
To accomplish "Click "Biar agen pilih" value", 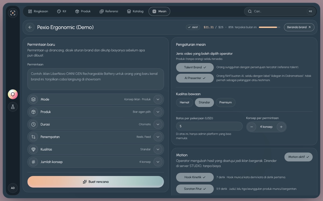I will coord(142,112).
